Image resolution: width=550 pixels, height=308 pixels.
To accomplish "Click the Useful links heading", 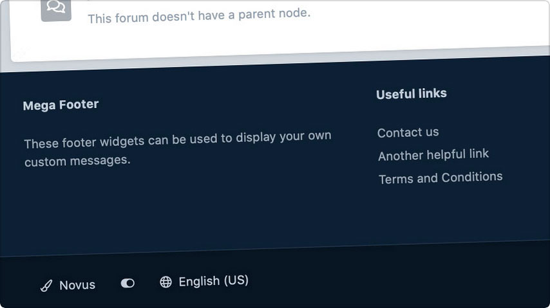I will (x=411, y=94).
